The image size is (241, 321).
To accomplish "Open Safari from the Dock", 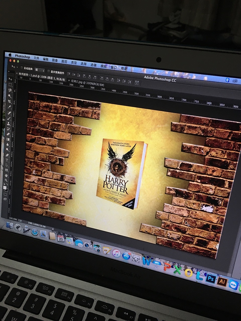I will (x=35, y=232).
